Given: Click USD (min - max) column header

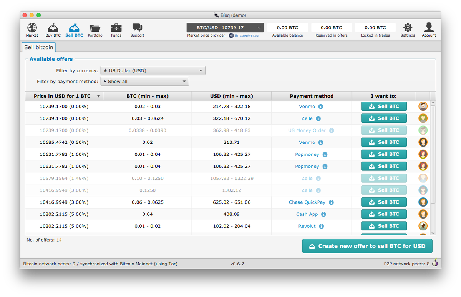Looking at the screenshot, I should pos(231,96).
